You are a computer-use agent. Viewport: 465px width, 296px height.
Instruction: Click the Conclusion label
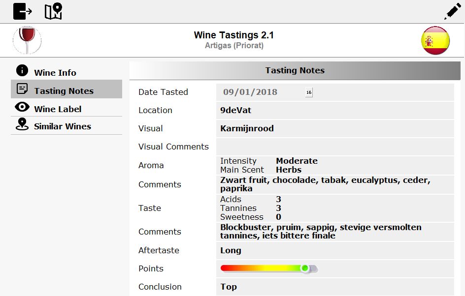[160, 287]
